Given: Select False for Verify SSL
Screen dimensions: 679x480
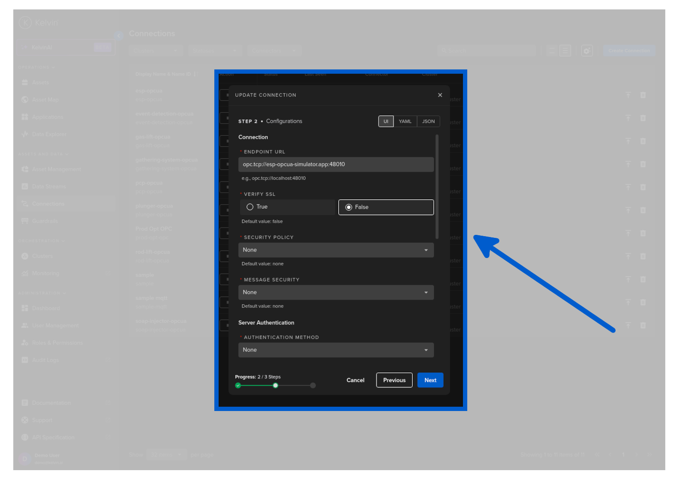Looking at the screenshot, I should (386, 207).
